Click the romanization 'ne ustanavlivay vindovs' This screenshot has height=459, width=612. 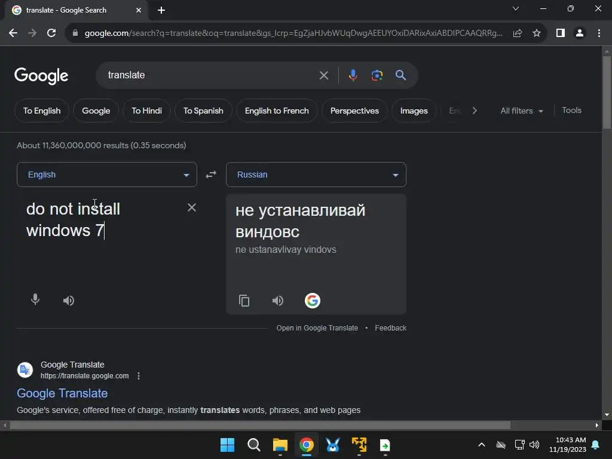coord(286,249)
